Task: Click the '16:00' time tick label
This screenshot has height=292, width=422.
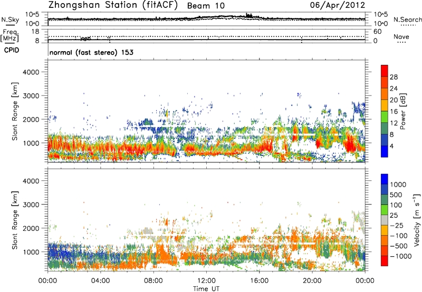Action: (x=259, y=281)
